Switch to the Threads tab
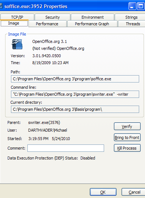 pos(132,24)
